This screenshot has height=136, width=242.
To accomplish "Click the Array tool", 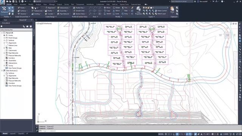I will (x=126, y=14).
